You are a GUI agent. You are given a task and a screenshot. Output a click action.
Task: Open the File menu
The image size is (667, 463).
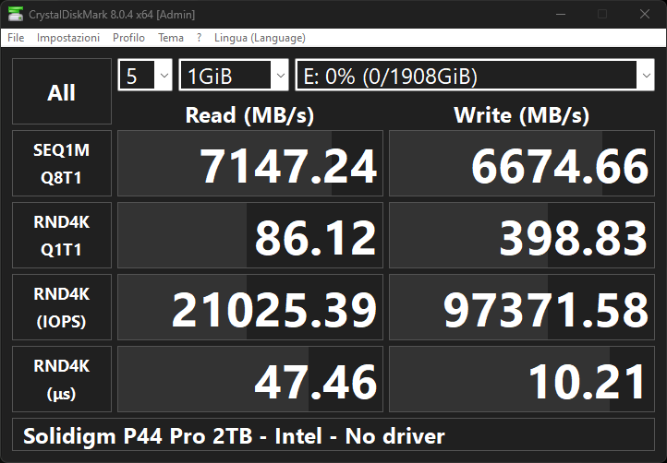tap(16, 38)
